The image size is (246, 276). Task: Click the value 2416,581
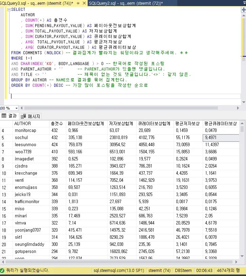pyautogui.click(x=155, y=230)
